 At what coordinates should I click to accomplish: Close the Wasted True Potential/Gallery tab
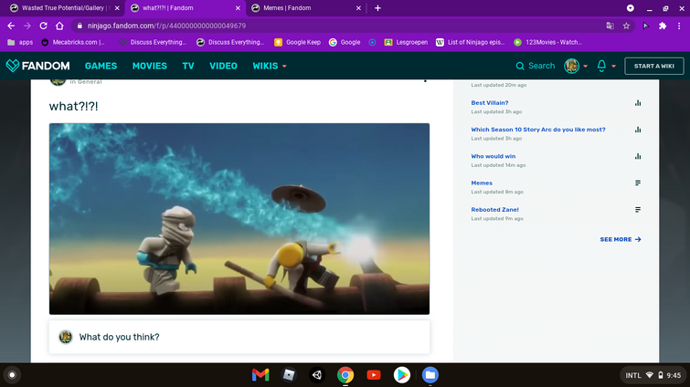point(117,8)
